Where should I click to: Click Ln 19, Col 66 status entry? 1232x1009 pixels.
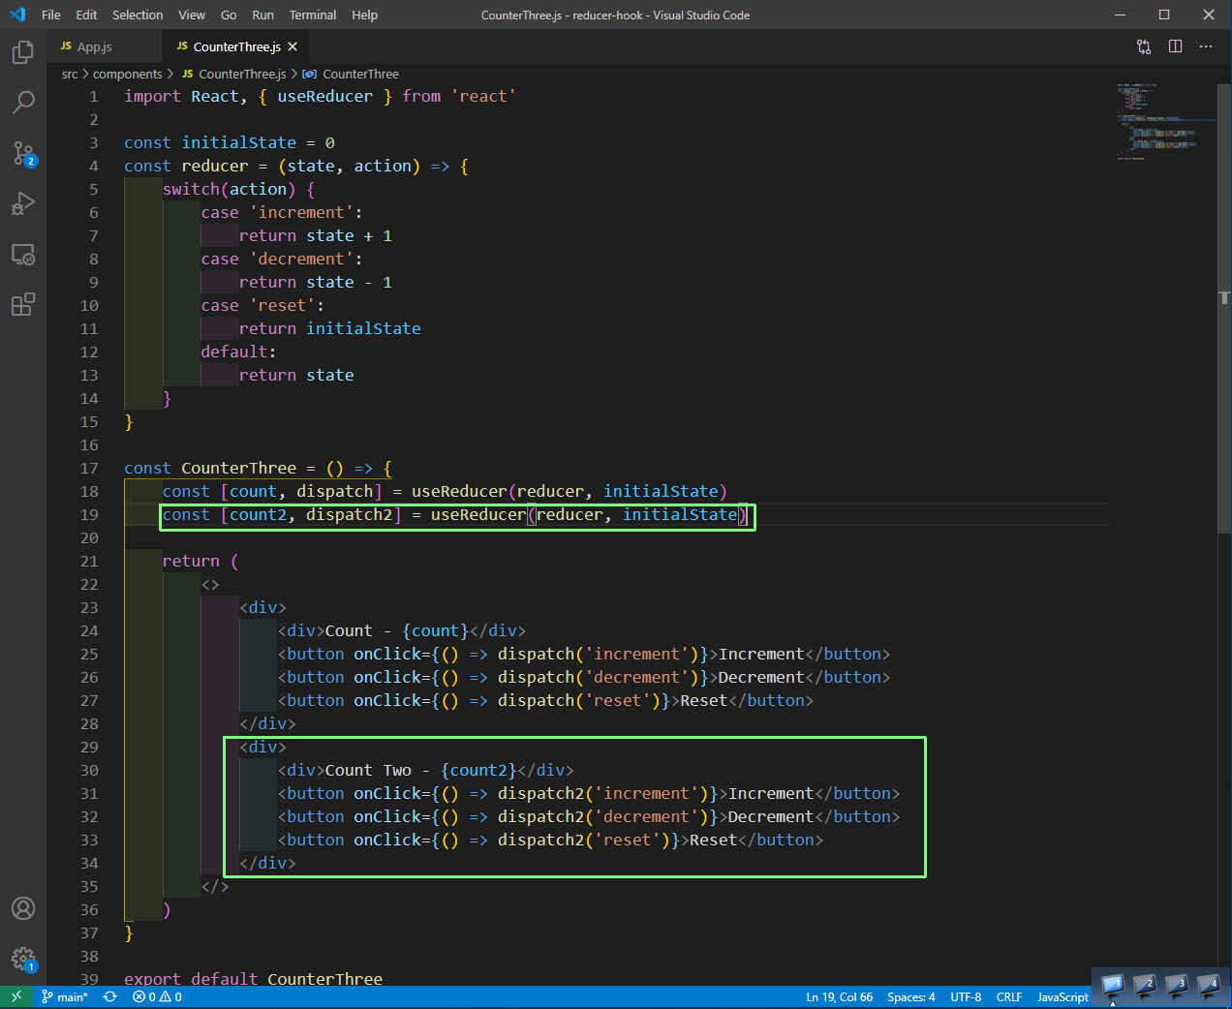click(x=839, y=996)
